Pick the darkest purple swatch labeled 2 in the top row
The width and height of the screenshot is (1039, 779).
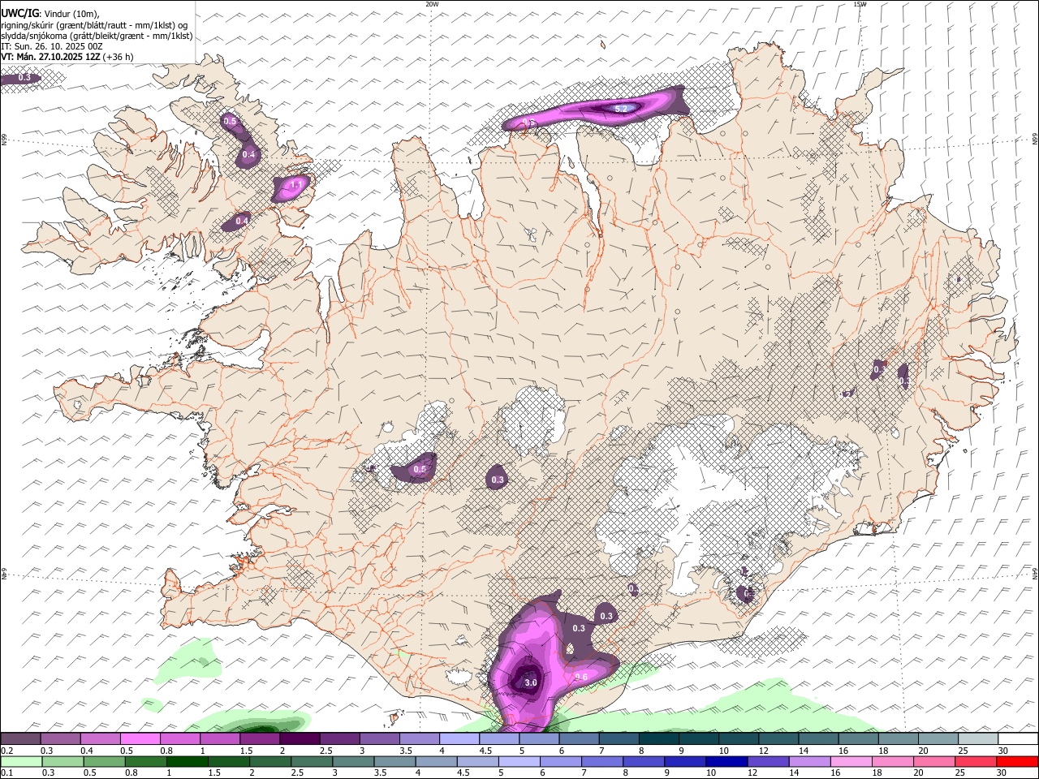[300, 739]
